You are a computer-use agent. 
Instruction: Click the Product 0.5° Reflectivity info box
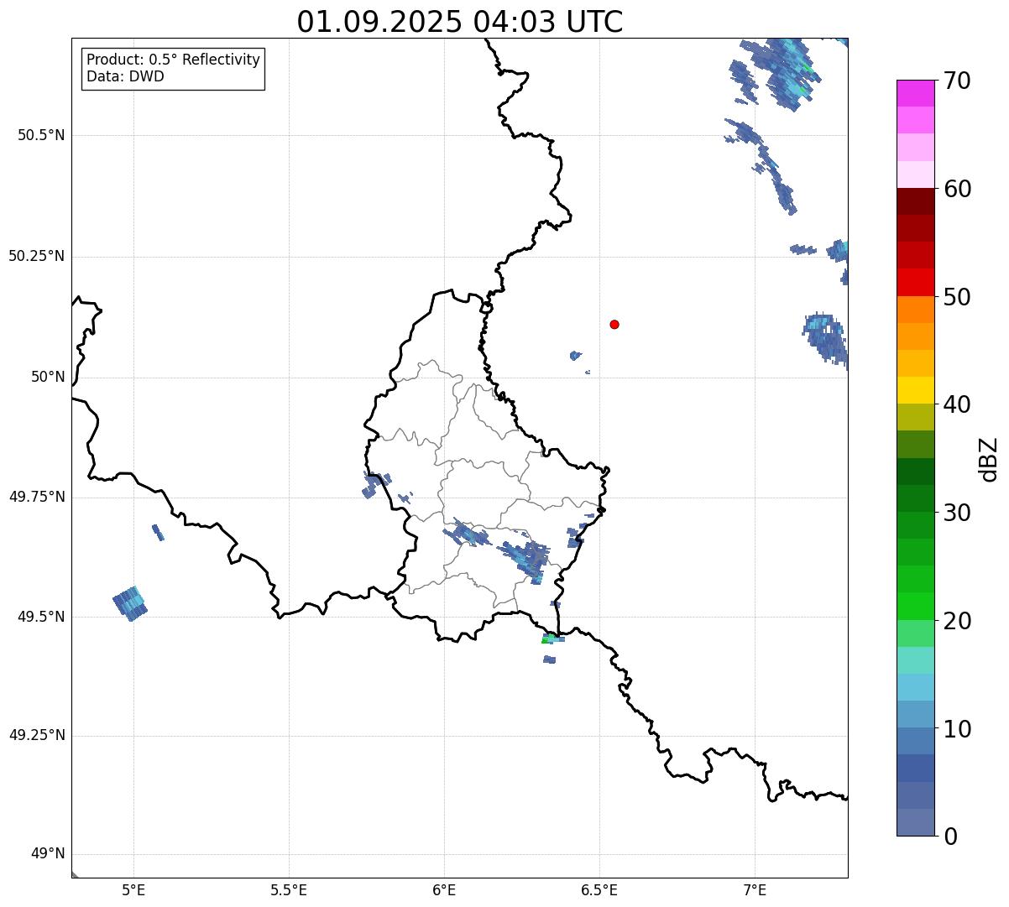coord(173,69)
